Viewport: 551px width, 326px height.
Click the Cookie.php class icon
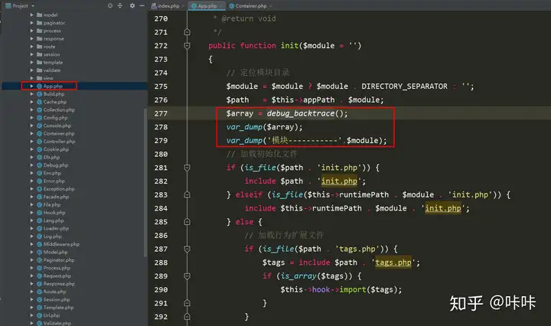(39, 149)
